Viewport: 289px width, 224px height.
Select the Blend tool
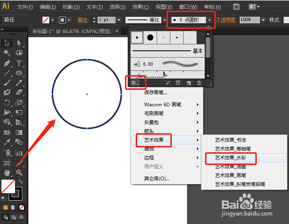[19, 142]
